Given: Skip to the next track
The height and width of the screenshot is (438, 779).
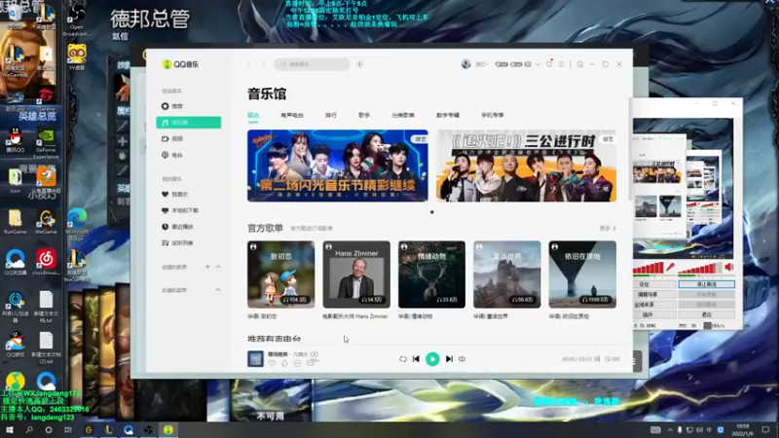Looking at the screenshot, I should pyautogui.click(x=449, y=359).
